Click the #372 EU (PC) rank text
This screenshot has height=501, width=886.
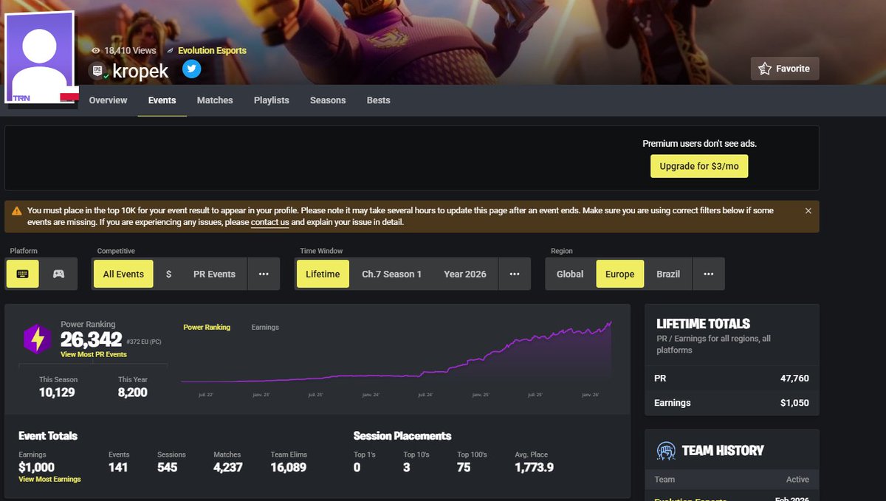[145, 341]
